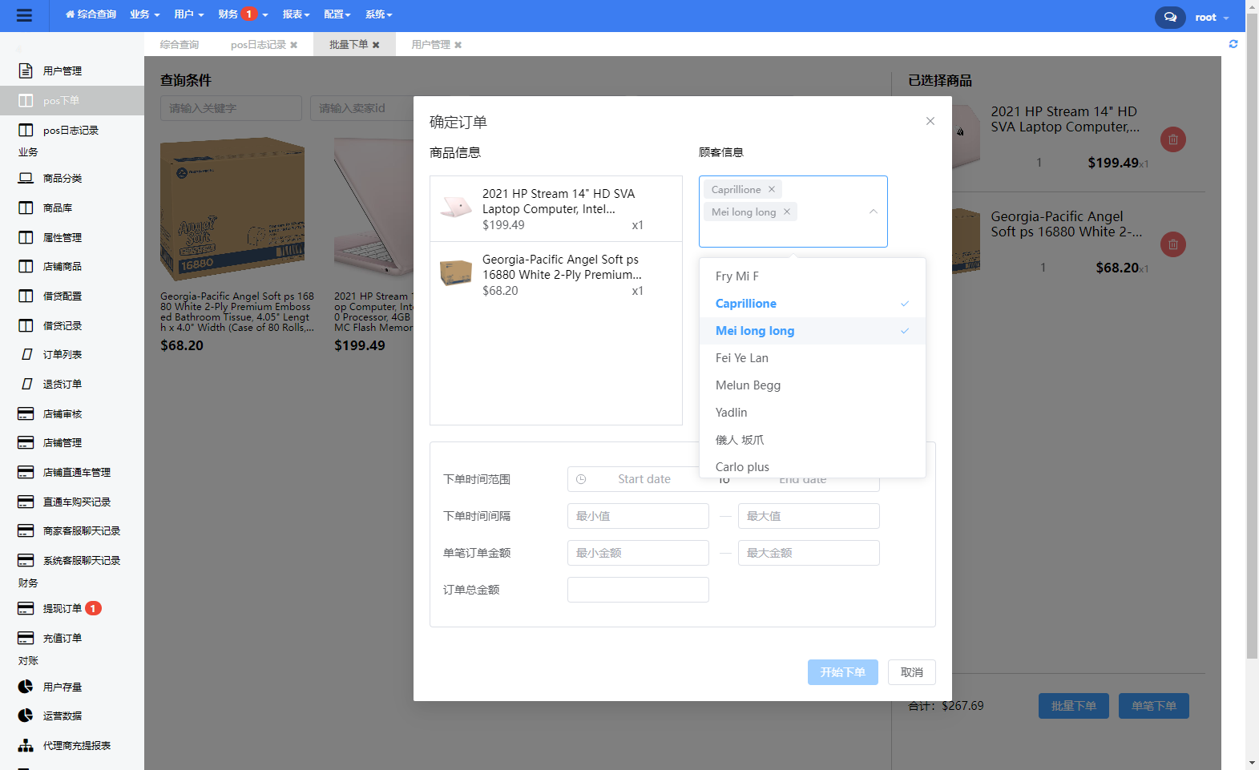Click the 最小值 interval input
Screen dimensions: 1259x770
point(638,516)
